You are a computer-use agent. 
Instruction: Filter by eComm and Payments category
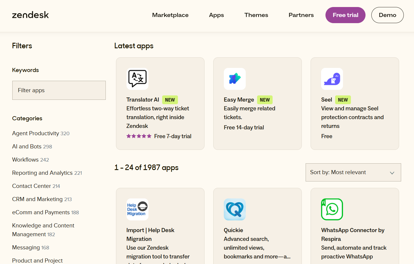[46, 212]
